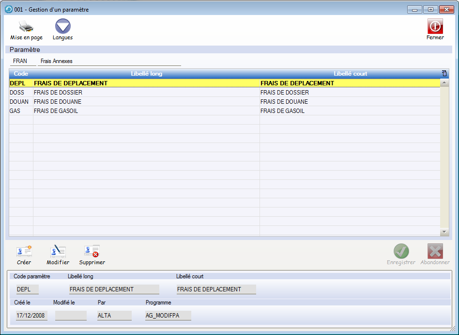Click the green Enregistrer checkmark icon

[401, 252]
